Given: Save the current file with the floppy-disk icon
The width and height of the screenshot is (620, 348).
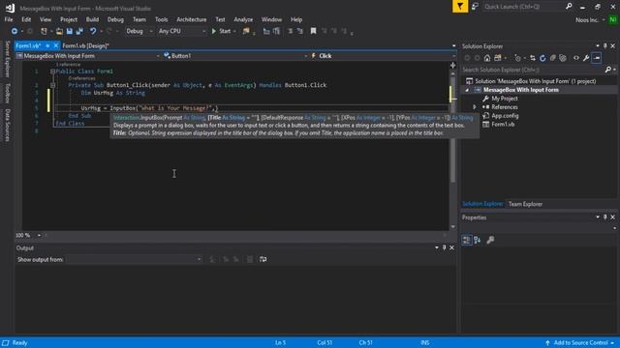Looking at the screenshot, I should click(70, 31).
